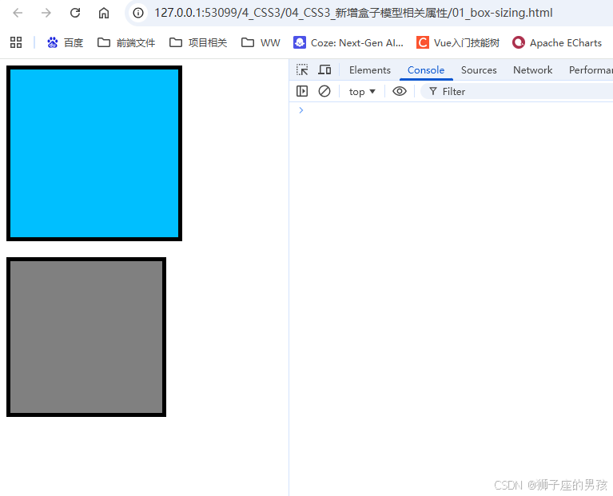The width and height of the screenshot is (613, 496).
Task: Open the Coze: Next-Gen AI bookmark
Action: 348,42
